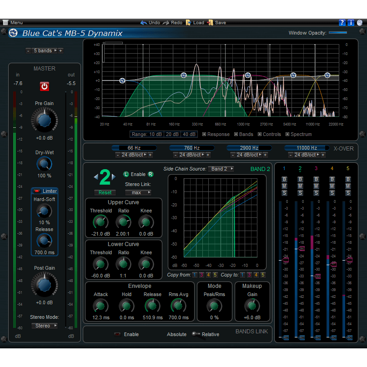This screenshot has width=367, height=367.
Task: Click the master power bypass button
Action: [44, 86]
